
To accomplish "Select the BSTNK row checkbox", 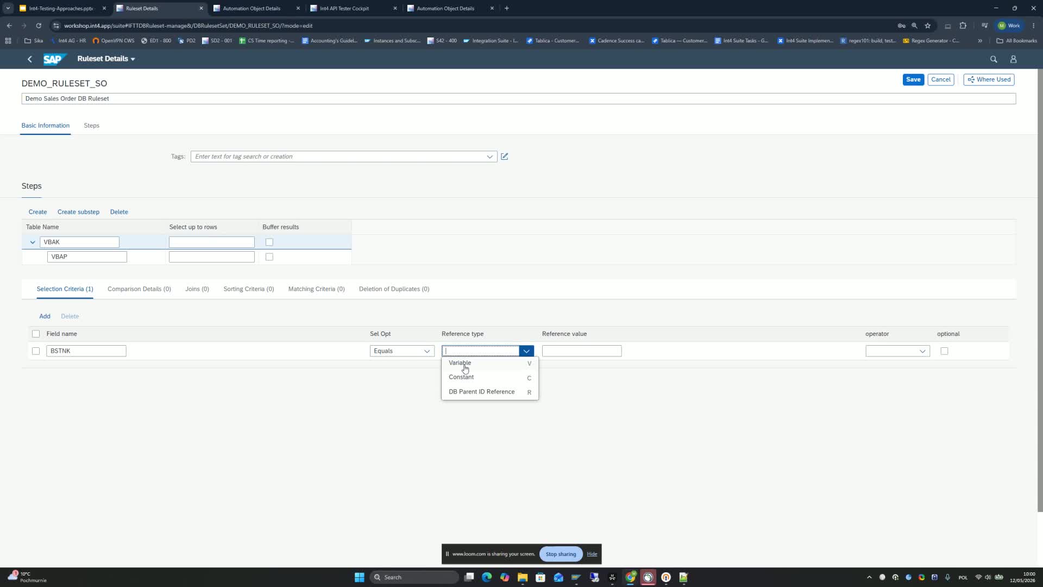I will coord(36,351).
